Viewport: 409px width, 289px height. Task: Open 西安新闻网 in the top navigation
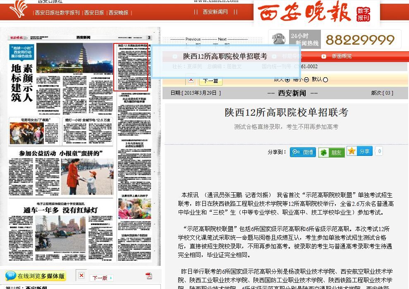(215, 12)
